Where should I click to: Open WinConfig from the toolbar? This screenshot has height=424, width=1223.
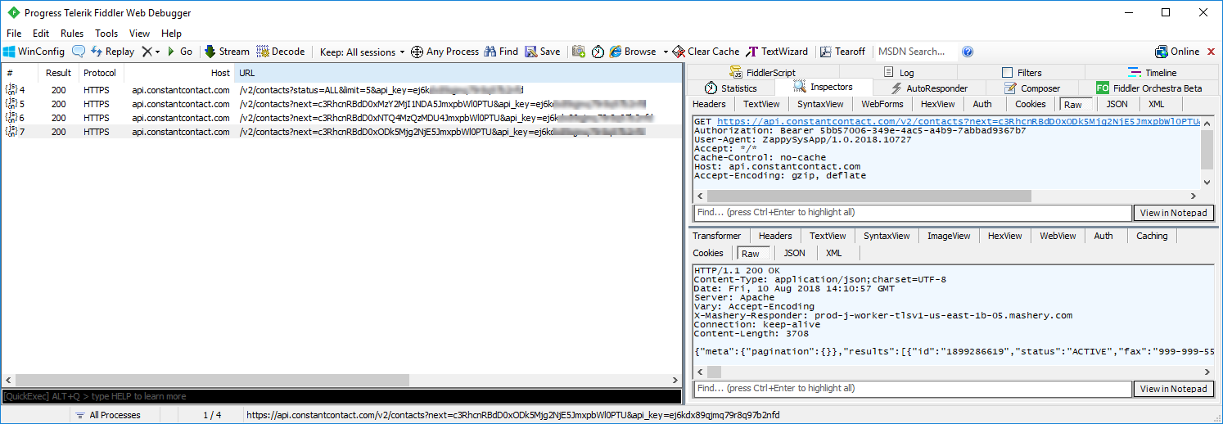click(34, 52)
